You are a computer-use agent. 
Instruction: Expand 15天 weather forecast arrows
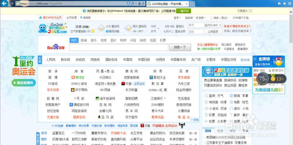click(159, 29)
